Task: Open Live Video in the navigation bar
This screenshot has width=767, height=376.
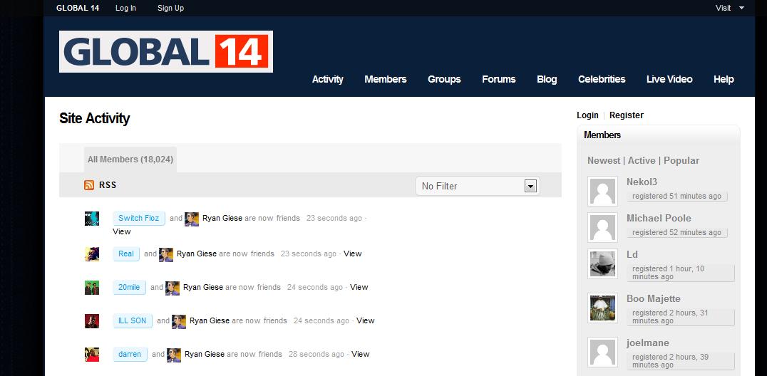Action: coord(669,79)
